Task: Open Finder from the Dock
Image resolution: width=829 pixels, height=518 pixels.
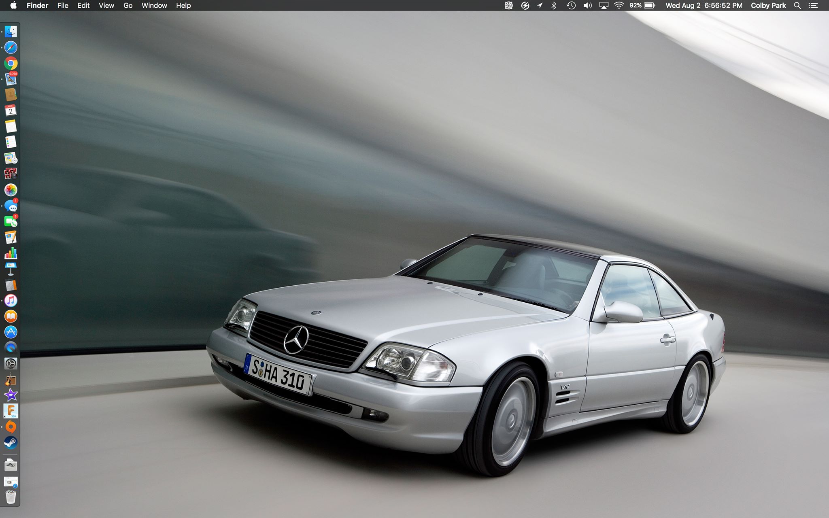Action: [x=11, y=32]
